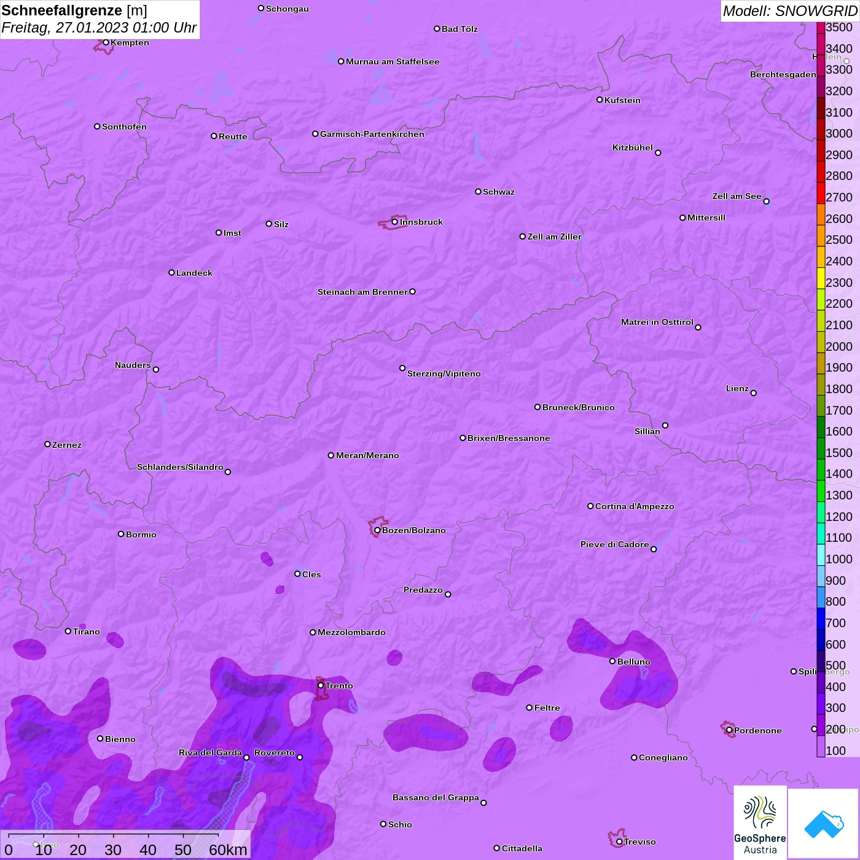Click the Zell am See label
The width and height of the screenshot is (860, 860).
(x=737, y=196)
